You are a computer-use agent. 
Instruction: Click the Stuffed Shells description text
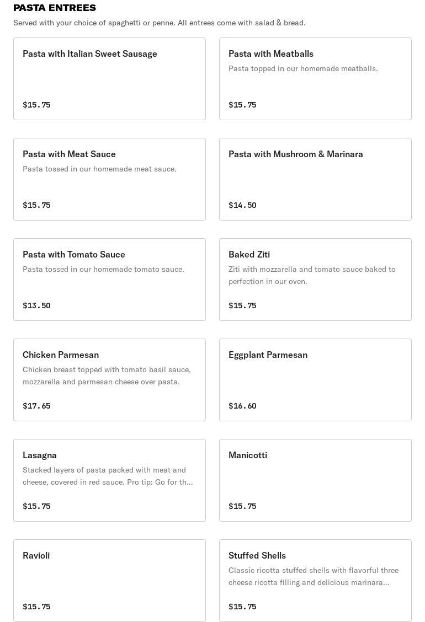(x=313, y=576)
